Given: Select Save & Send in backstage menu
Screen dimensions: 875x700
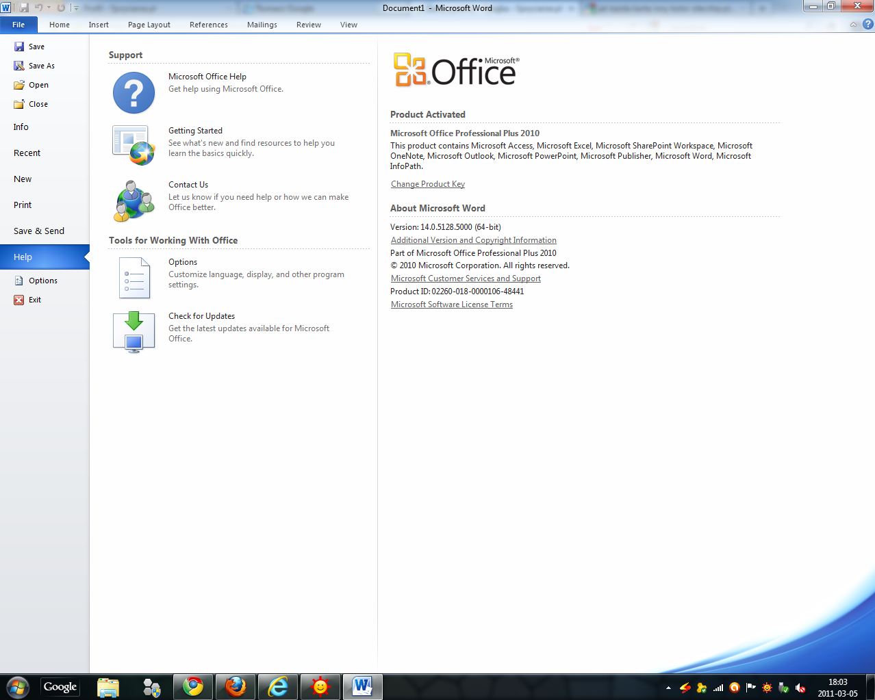Looking at the screenshot, I should (45, 231).
